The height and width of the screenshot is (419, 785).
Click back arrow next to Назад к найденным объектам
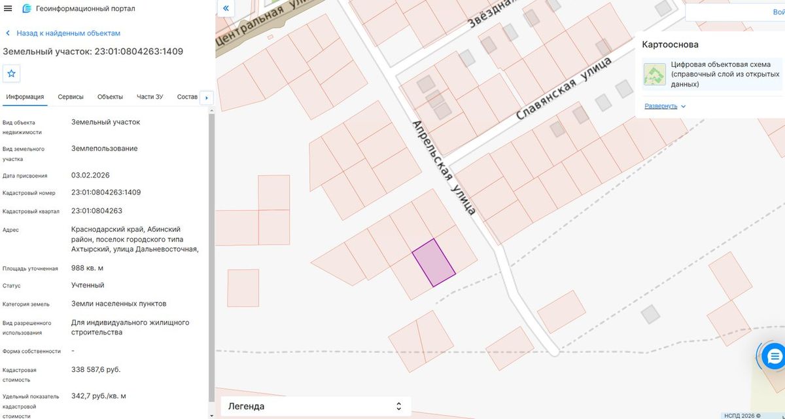point(8,33)
